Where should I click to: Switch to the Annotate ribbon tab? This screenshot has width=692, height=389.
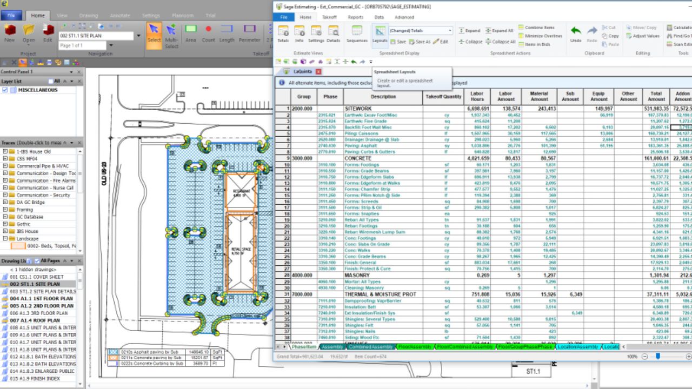(120, 15)
